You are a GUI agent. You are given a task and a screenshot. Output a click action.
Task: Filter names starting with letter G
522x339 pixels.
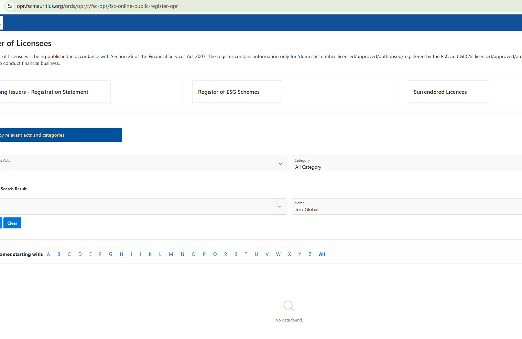[x=111, y=255]
